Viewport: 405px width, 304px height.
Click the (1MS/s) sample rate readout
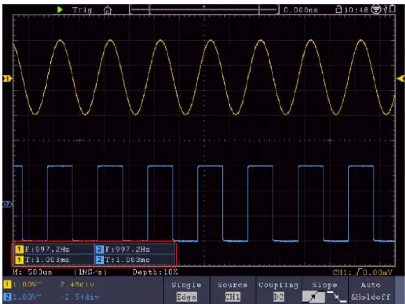[90, 272]
